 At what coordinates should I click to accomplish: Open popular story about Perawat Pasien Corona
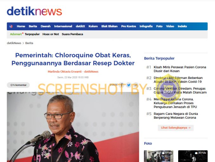[180, 69]
